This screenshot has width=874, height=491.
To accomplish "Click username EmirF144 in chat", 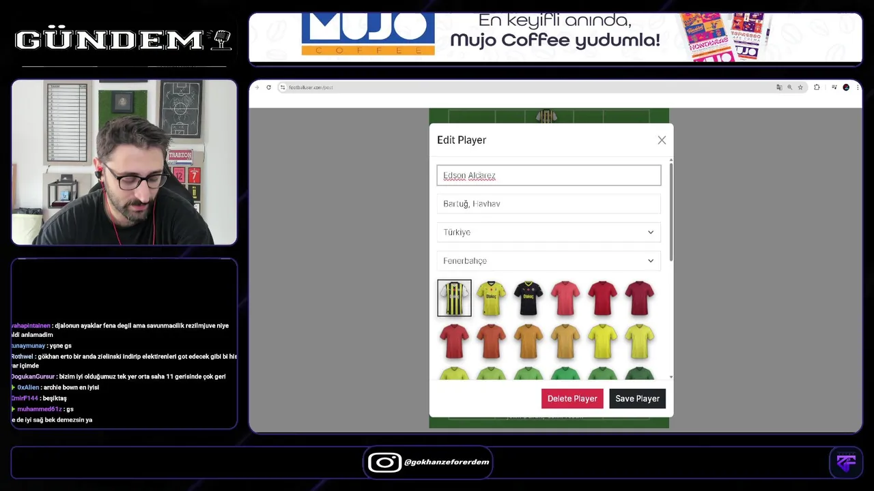I will point(24,398).
